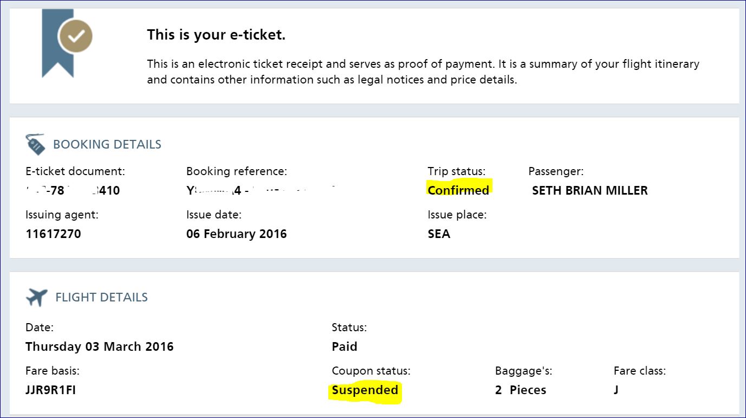746x418 pixels.
Task: Click issuing agent number 11617270
Action: pos(53,234)
